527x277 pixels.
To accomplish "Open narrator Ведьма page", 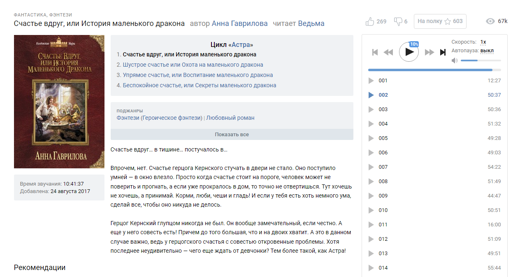I will pyautogui.click(x=311, y=23).
